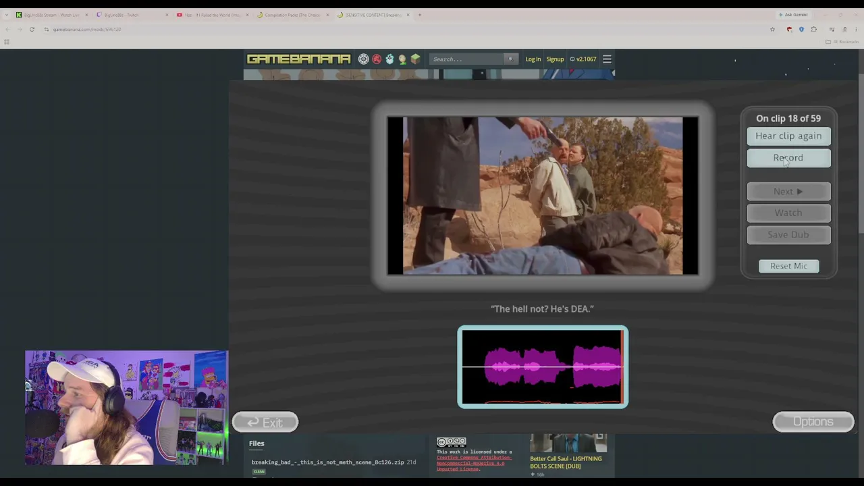Click the Exit button
This screenshot has width=864, height=486.
coord(265,423)
